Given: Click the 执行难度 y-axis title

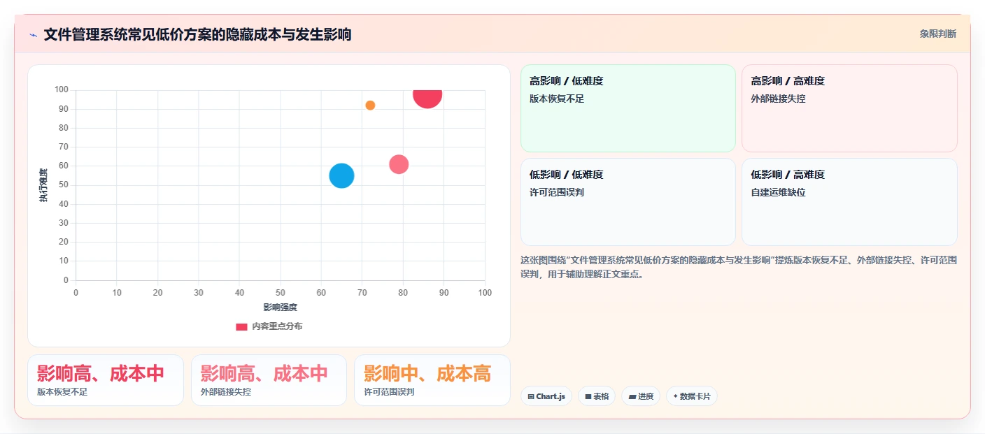Looking at the screenshot, I should [x=43, y=185].
